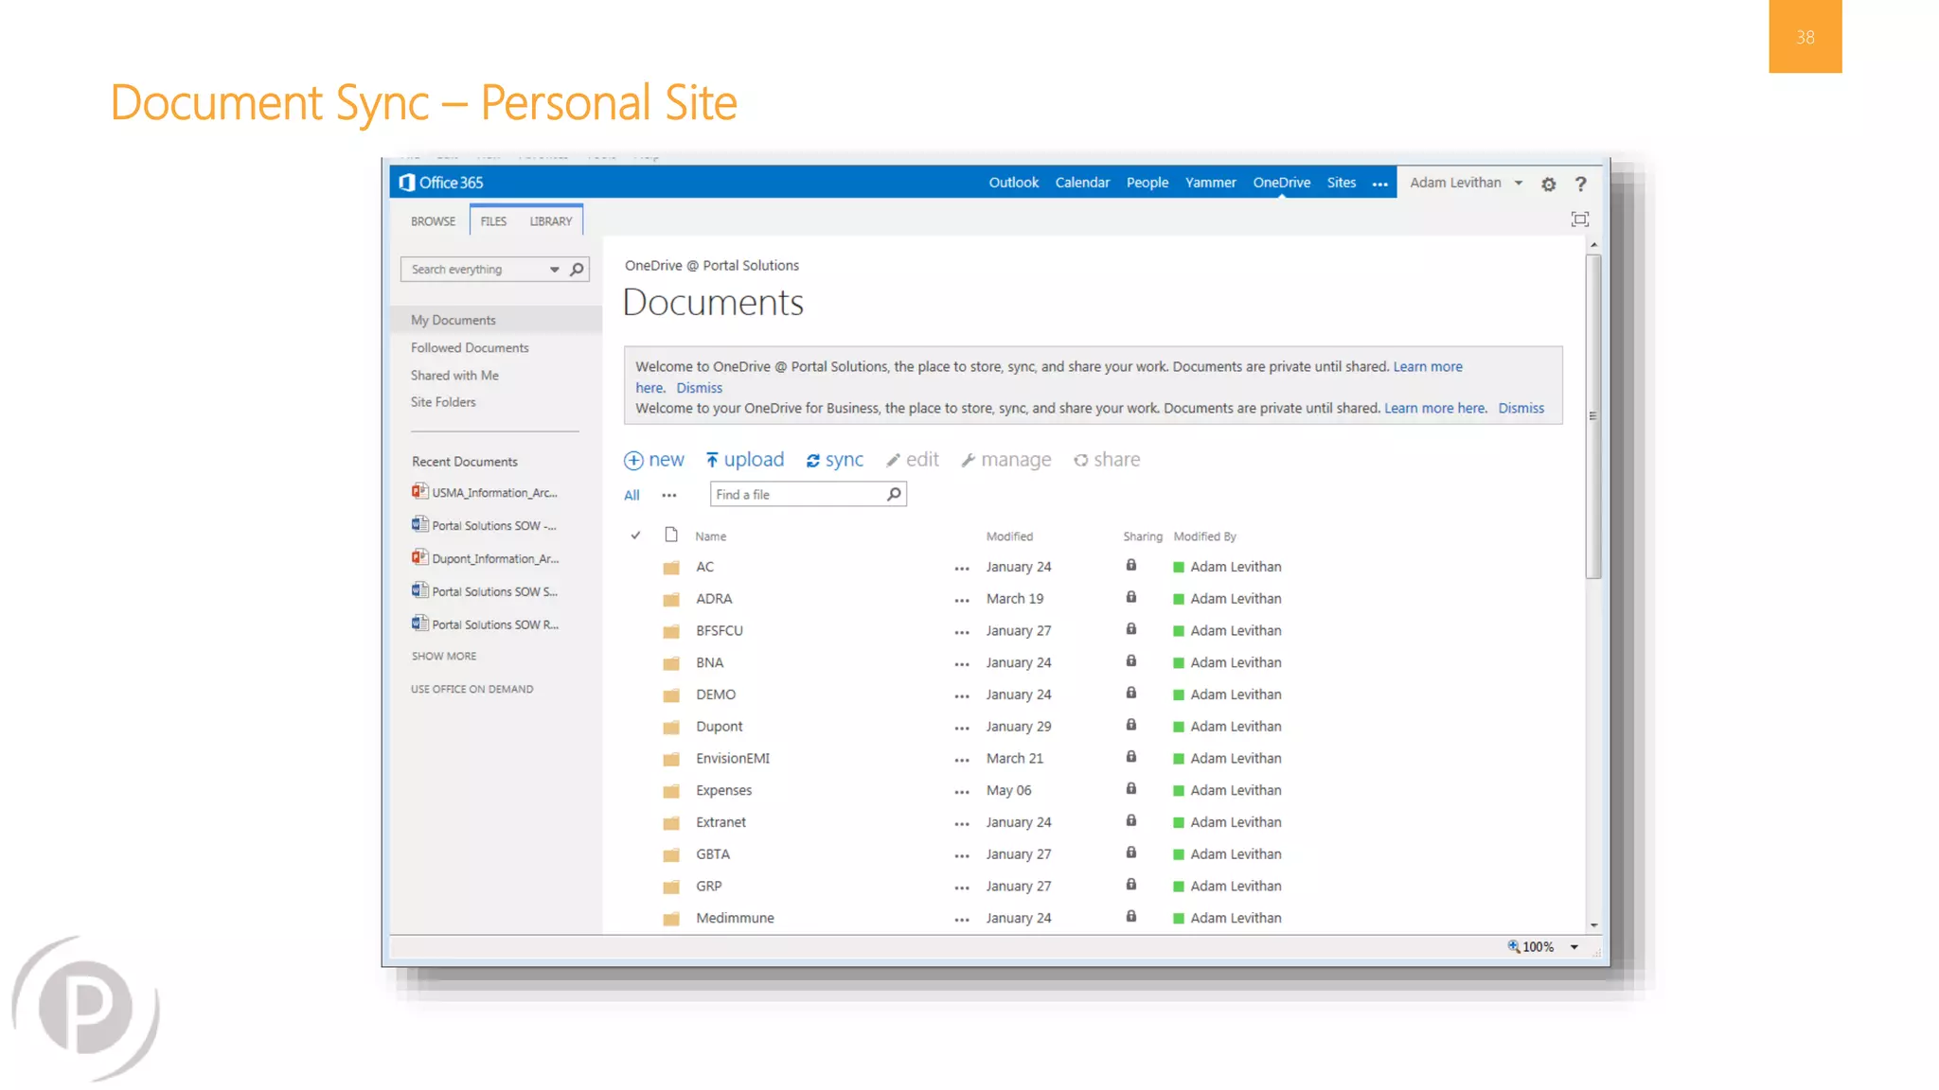Toggle the select-all checkmark column header
This screenshot has width=1939, height=1090.
(635, 536)
